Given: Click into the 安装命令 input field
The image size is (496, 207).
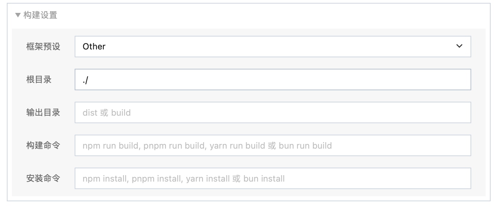Looking at the screenshot, I should coord(273,178).
